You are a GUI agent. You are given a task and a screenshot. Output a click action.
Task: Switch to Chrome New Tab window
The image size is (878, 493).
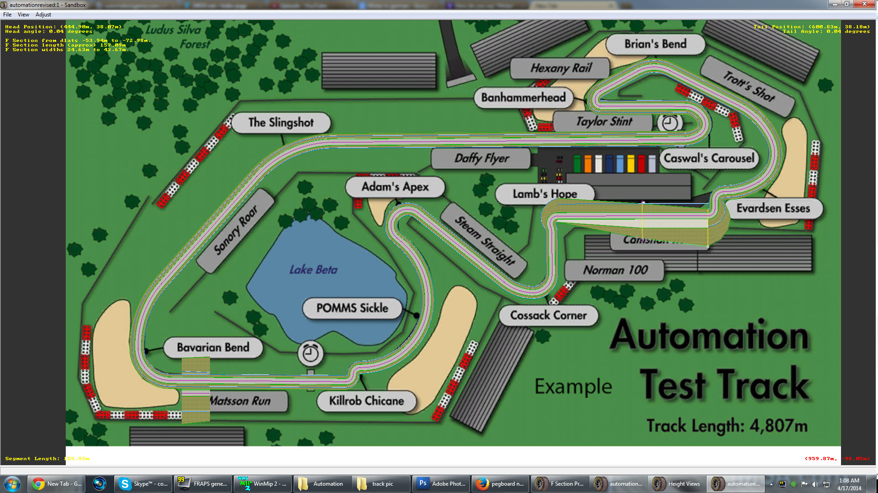pyautogui.click(x=56, y=484)
